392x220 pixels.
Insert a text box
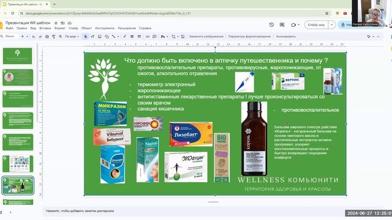pyautogui.click(x=92, y=37)
